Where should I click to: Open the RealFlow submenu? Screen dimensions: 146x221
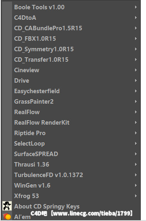coord(71,112)
